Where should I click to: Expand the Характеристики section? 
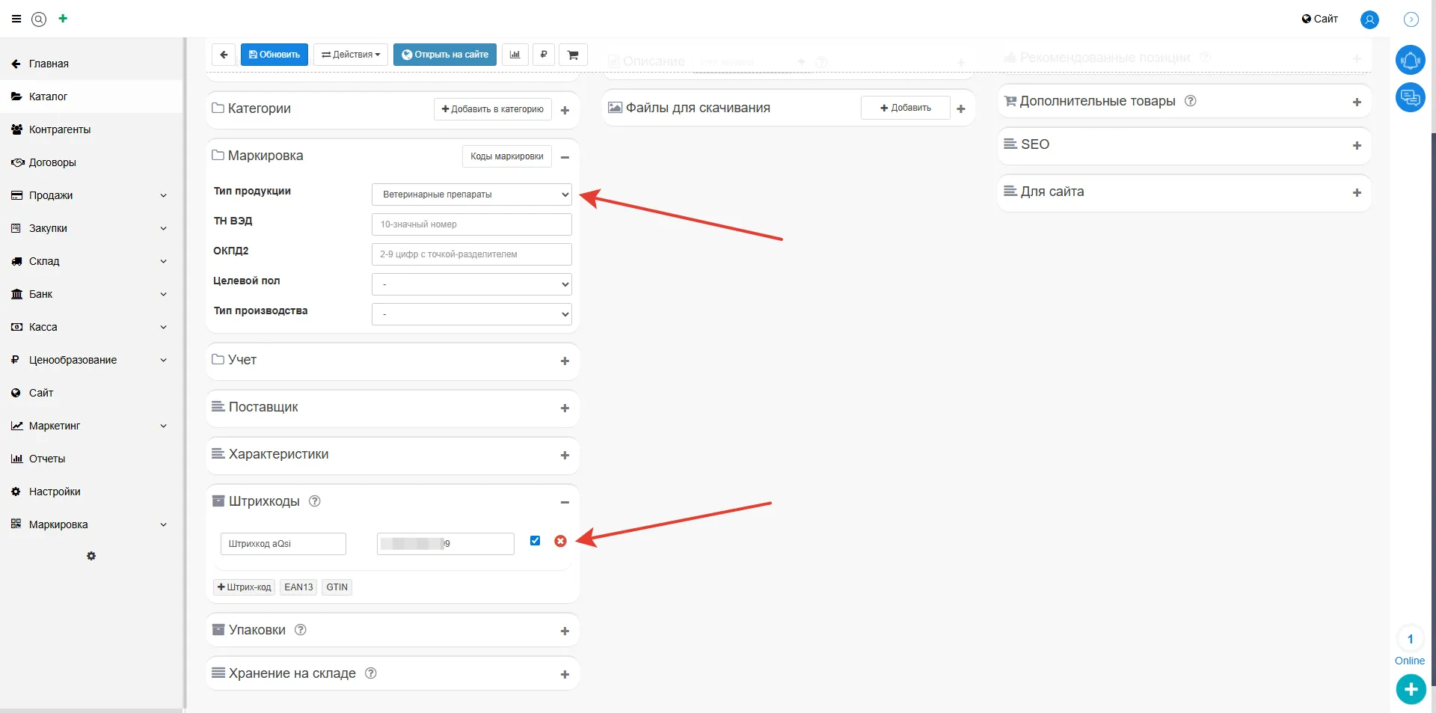(565, 456)
